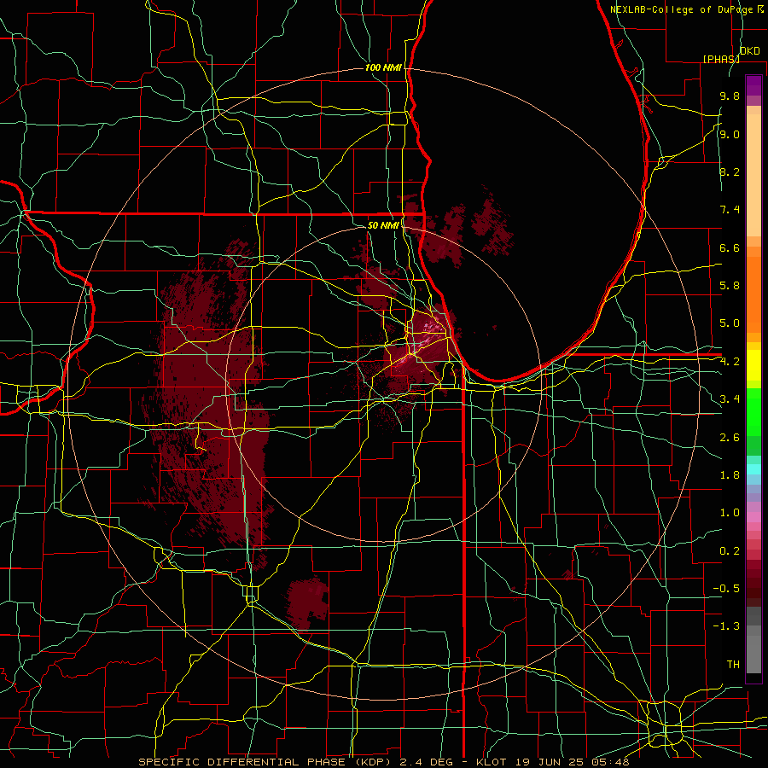Click the 6.6 value on the color scale

(730, 247)
